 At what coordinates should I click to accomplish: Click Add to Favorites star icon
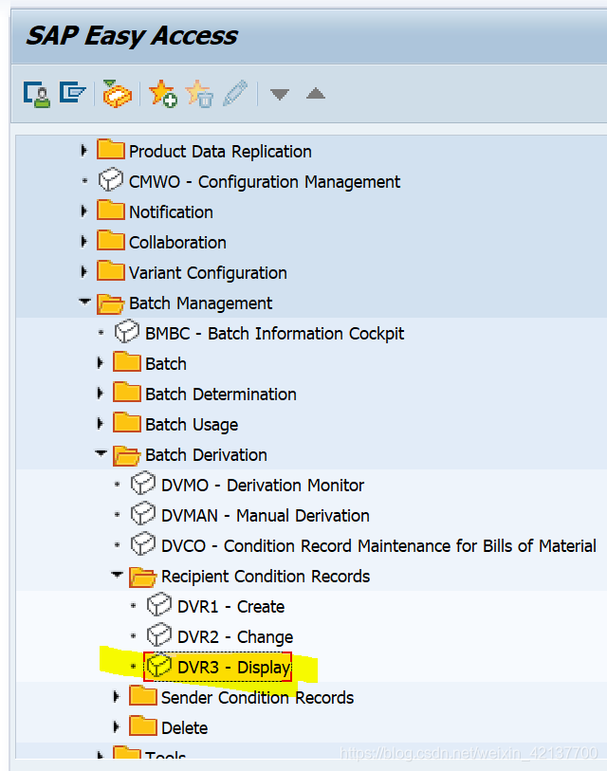coord(162,94)
